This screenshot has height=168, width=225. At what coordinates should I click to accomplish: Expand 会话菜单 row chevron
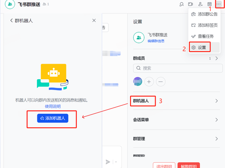(217, 120)
